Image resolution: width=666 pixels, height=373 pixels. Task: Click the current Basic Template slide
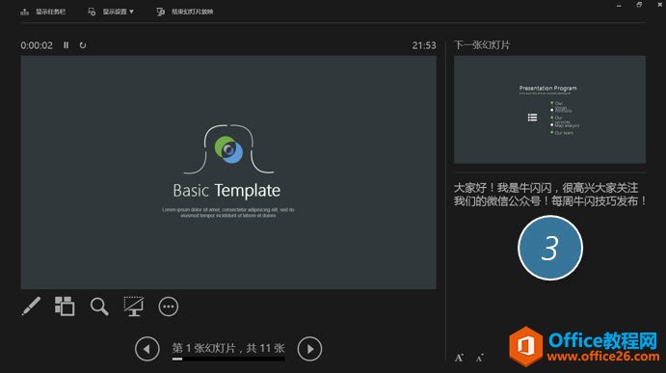pyautogui.click(x=228, y=173)
